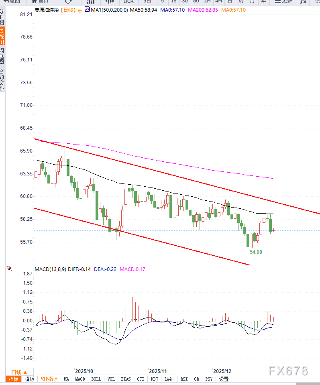Click the refresh icon in top toolbar
Viewport: 320px width, 385px height.
(x=68, y=2)
